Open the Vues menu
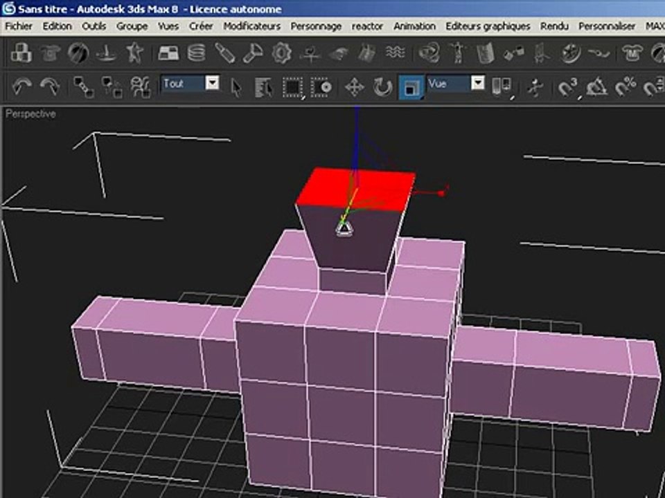Image resolution: width=665 pixels, height=498 pixels. click(168, 26)
